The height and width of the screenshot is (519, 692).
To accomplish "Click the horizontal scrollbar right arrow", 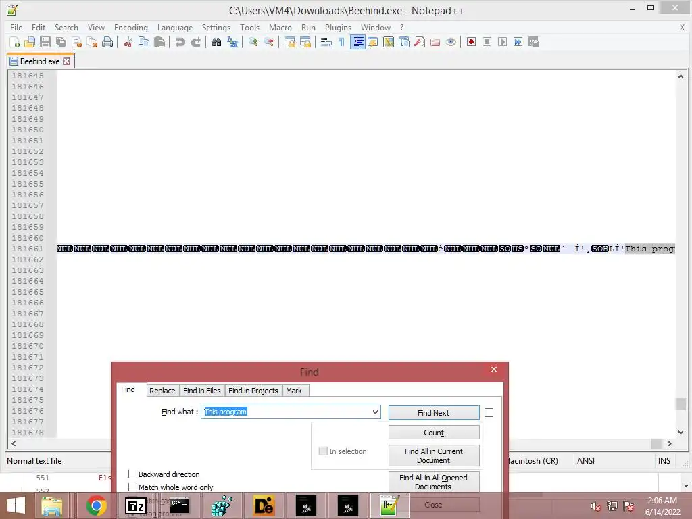I will (670, 443).
